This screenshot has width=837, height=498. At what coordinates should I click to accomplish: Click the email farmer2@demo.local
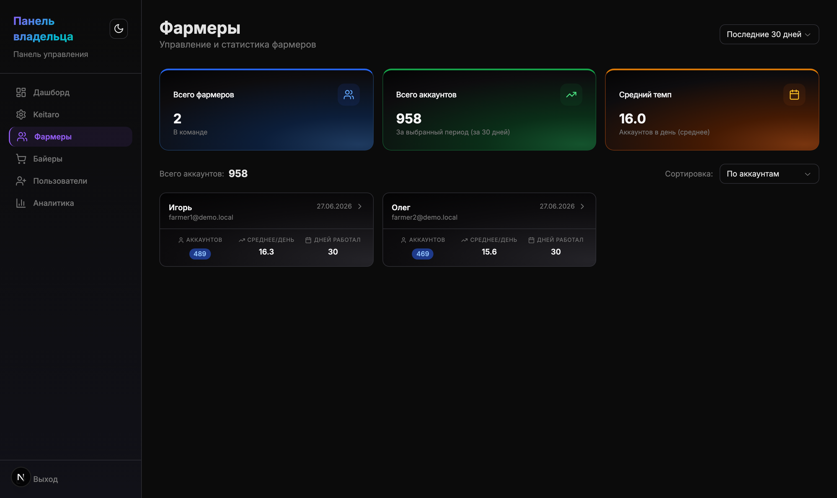(424, 217)
